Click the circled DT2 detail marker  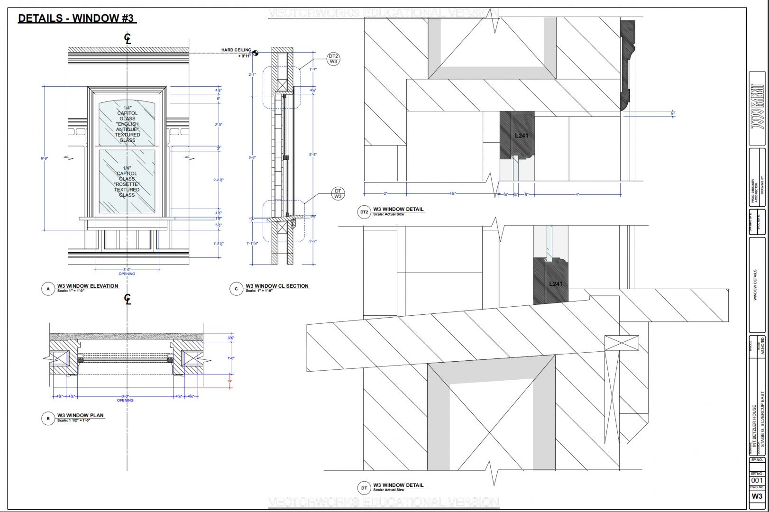pos(364,212)
